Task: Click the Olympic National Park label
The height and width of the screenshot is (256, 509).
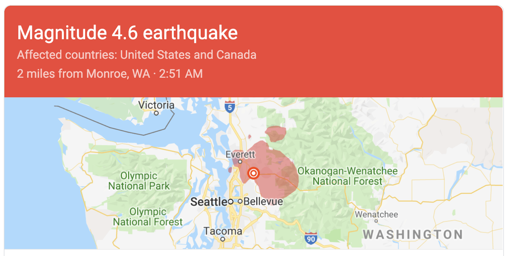Action: [139, 181]
